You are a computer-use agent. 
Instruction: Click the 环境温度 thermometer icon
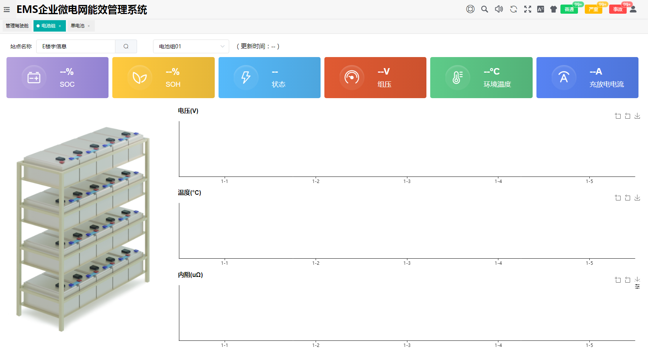point(458,78)
